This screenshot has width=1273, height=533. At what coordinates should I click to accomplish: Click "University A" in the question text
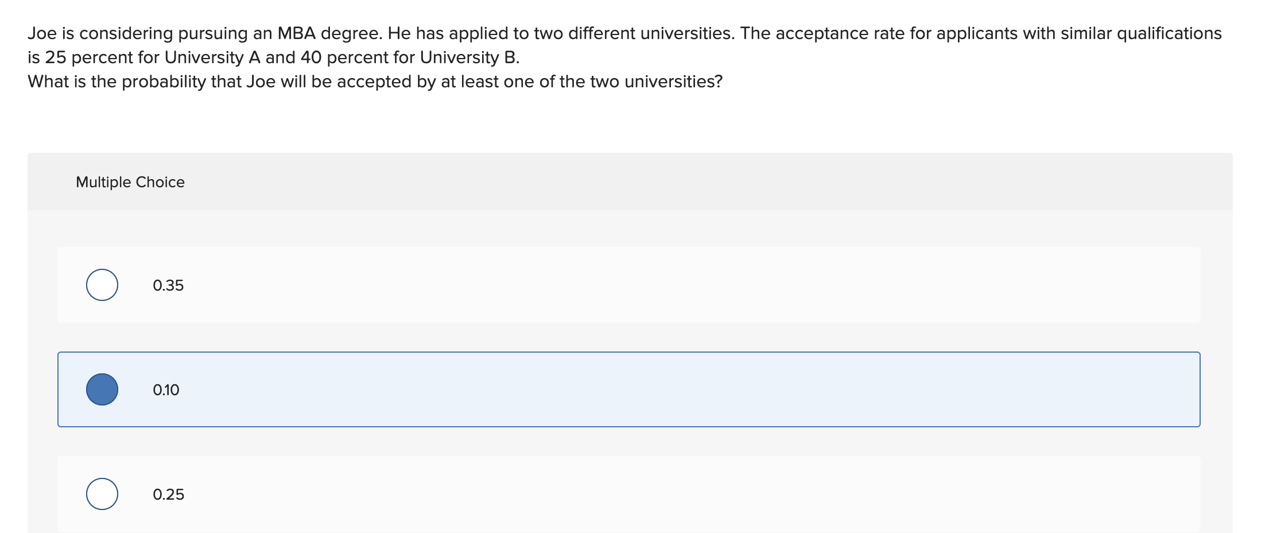coord(212,57)
